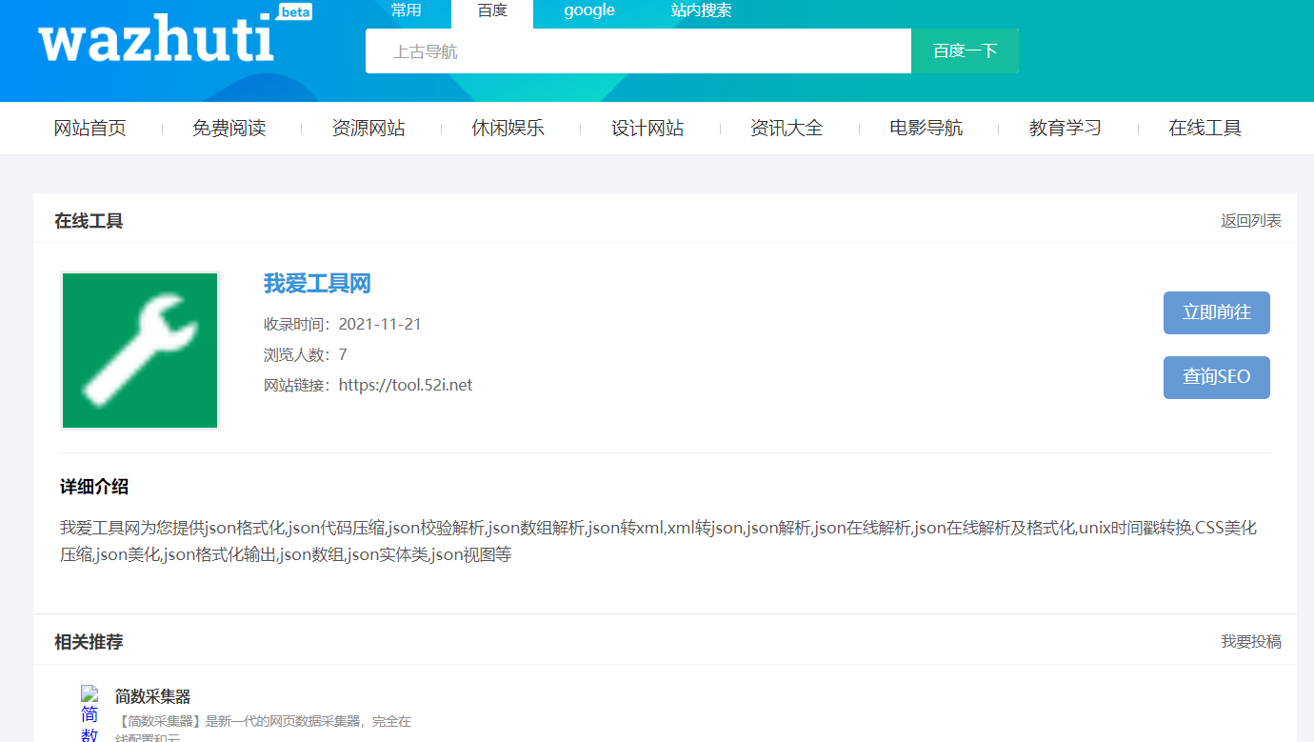Viewport: 1314px width, 742px height.
Task: Click inside the 上古导航 search box
Action: coord(638,50)
